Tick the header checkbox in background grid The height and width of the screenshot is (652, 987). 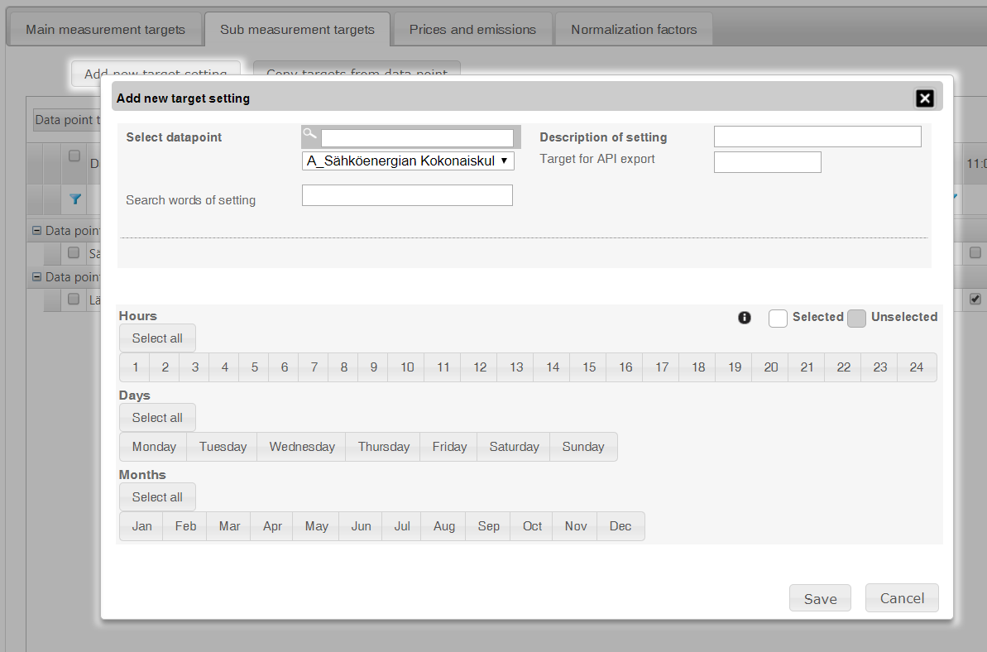coord(74,156)
